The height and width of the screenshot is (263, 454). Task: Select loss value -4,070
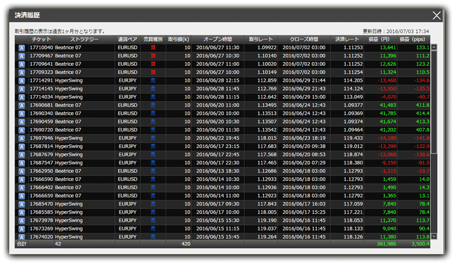point(389,97)
